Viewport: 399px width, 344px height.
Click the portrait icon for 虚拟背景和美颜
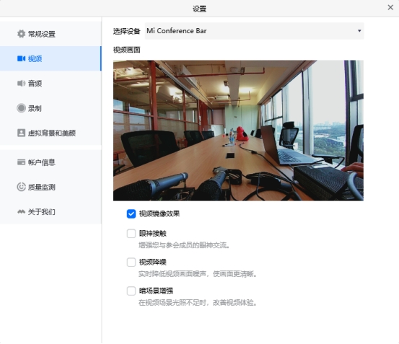coord(21,133)
